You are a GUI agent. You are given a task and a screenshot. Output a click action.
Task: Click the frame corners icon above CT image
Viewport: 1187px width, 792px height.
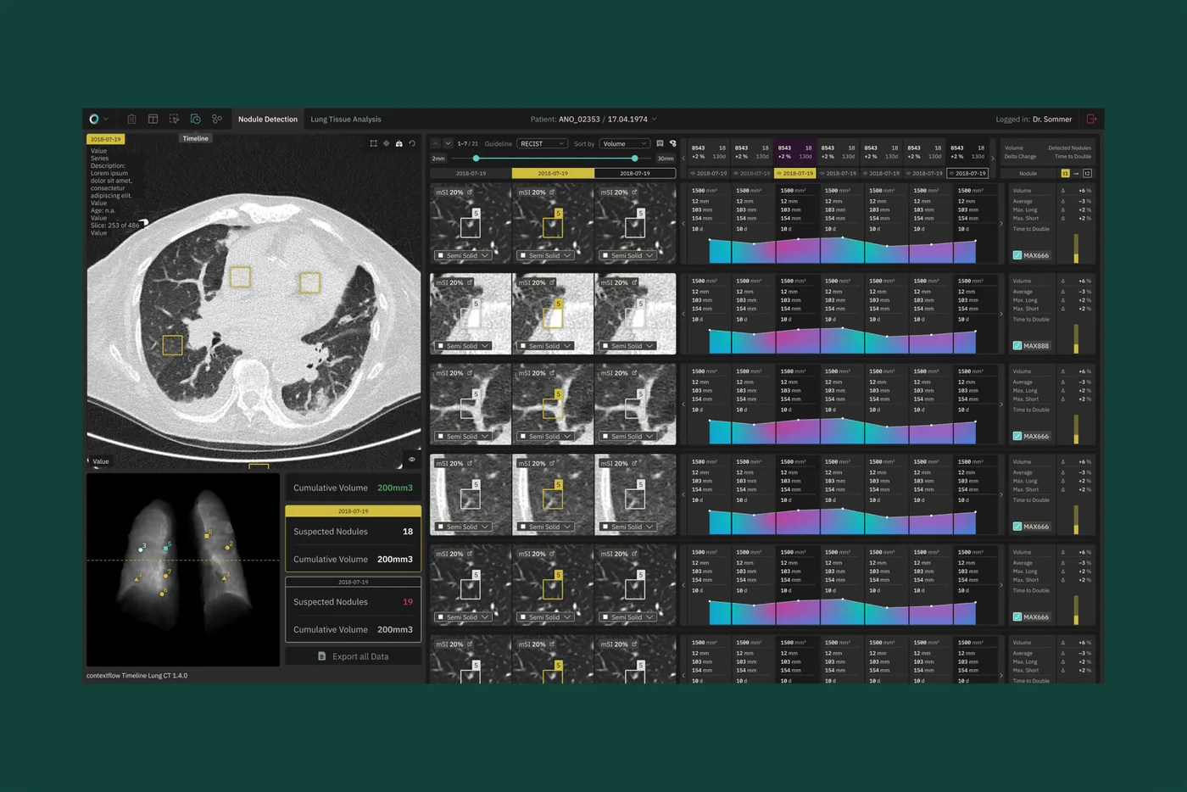373,143
